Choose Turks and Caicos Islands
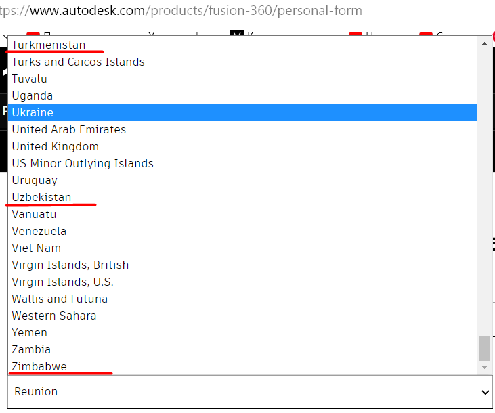Screen dimensions: 495x413 pyautogui.click(x=78, y=62)
